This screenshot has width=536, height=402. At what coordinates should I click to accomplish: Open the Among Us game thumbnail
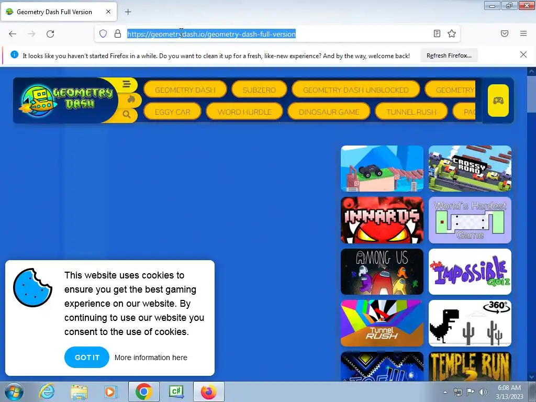(x=382, y=272)
